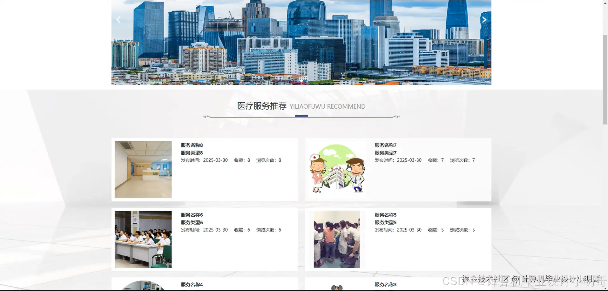The width and height of the screenshot is (608, 291).
Task: Click the cartoon doctor image for 服务名称7
Action: pos(337,169)
